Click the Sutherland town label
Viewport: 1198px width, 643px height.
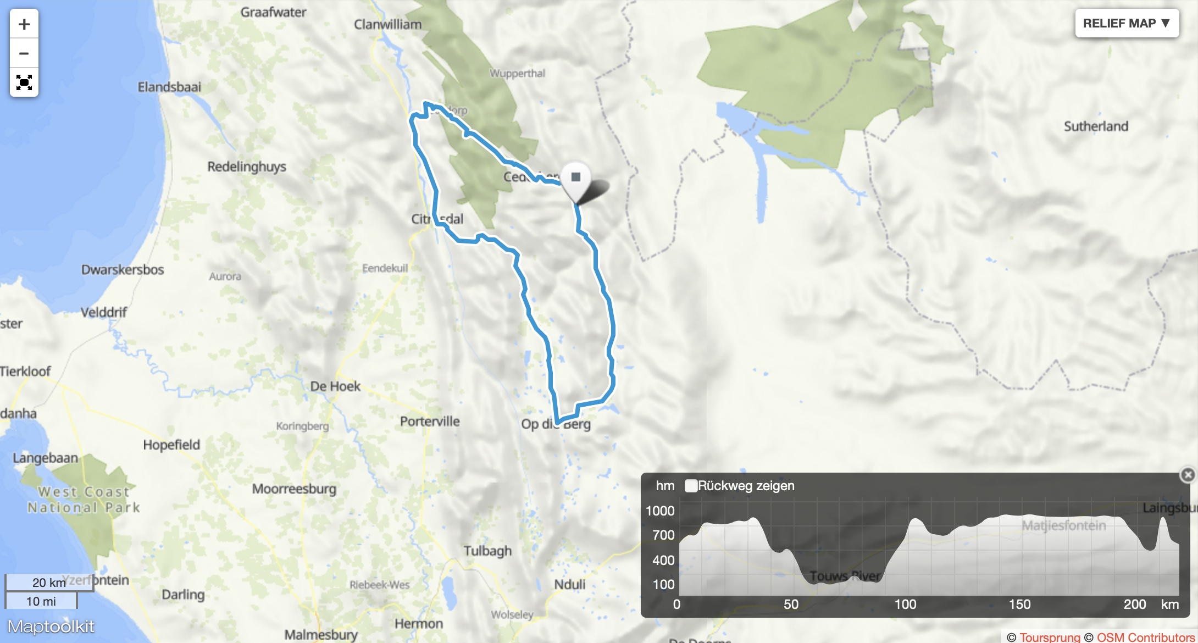click(1096, 126)
